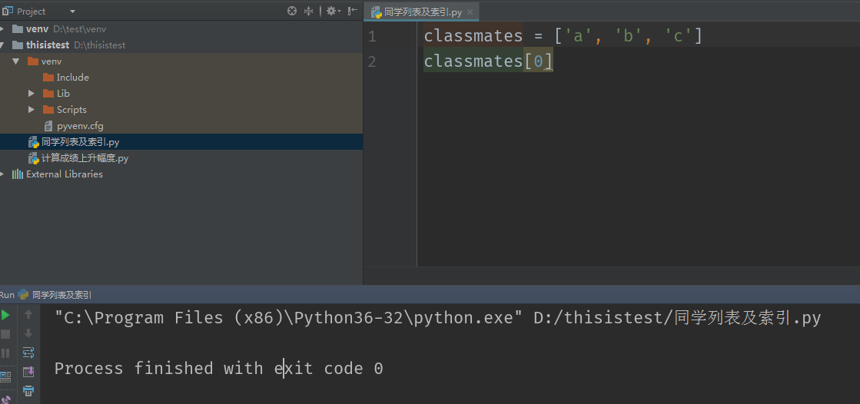
Task: Expand the Lib folder
Action: [32, 94]
